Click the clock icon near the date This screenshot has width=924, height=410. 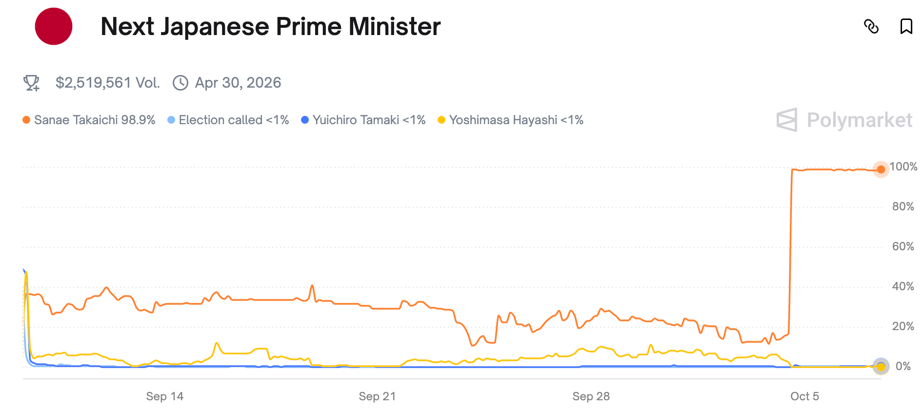[181, 83]
